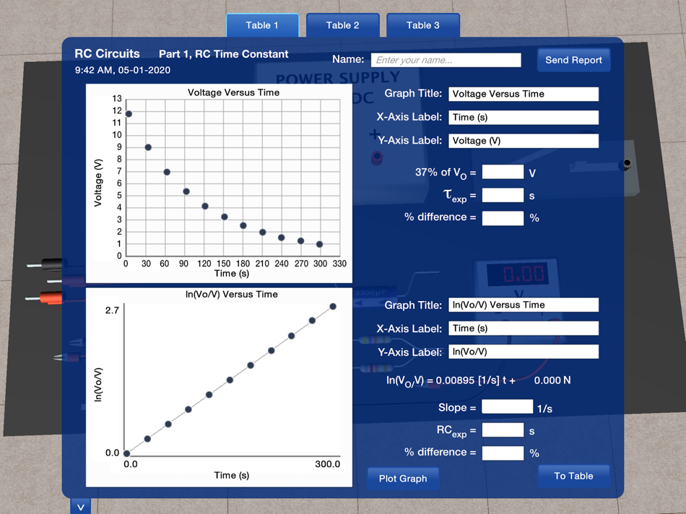Click the upper % difference field
Screen dimensions: 686x514
tap(503, 218)
